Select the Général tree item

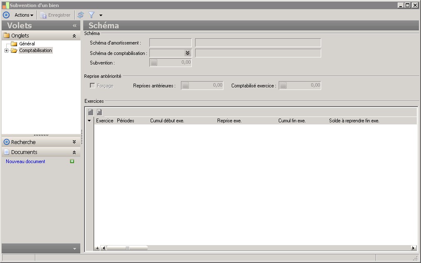click(x=27, y=44)
